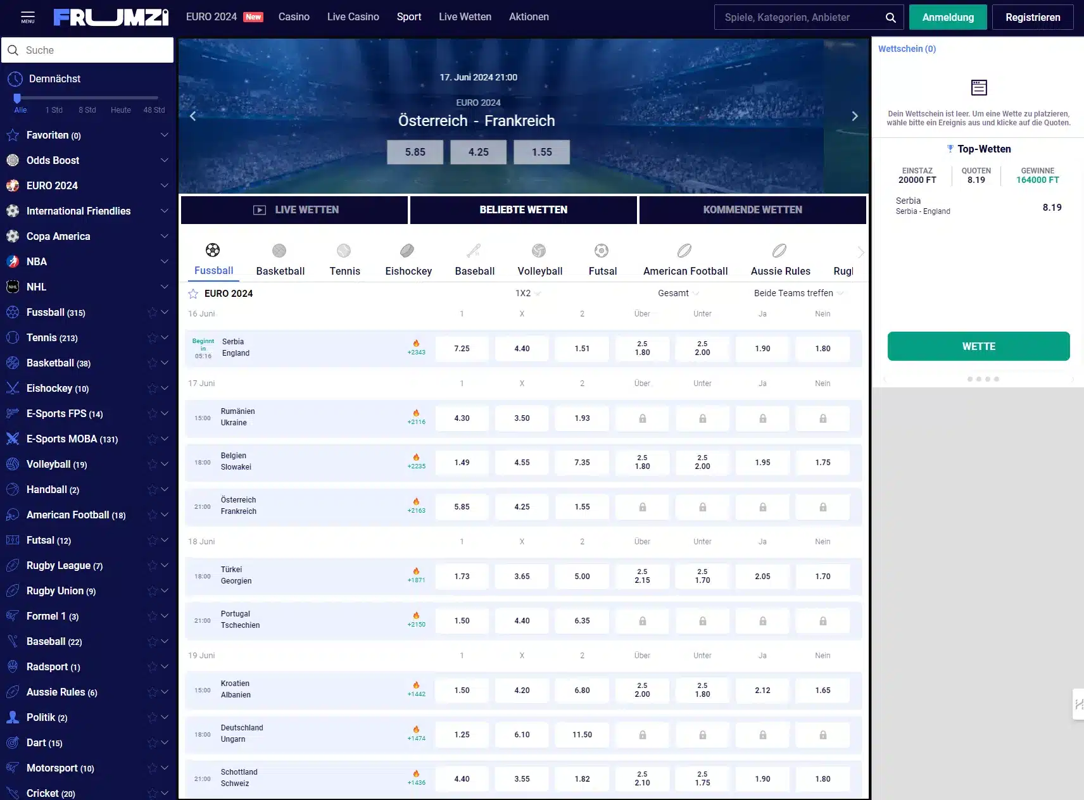Favorite Futsal with its star
Image resolution: width=1084 pixels, height=800 pixels.
point(152,540)
